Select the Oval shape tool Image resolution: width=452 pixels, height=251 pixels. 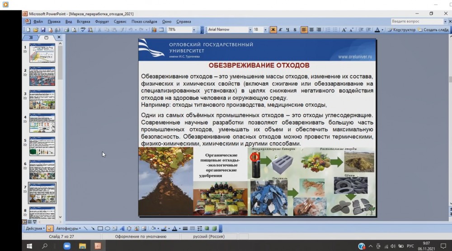(108, 228)
